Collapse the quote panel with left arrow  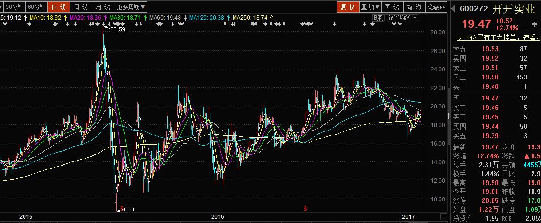[x=453, y=9]
